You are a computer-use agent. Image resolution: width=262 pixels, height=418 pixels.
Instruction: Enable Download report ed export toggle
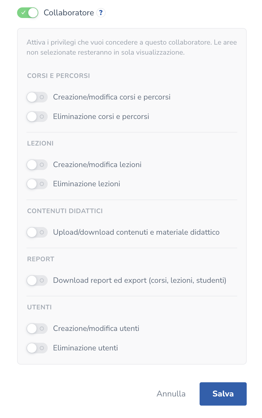click(x=37, y=280)
